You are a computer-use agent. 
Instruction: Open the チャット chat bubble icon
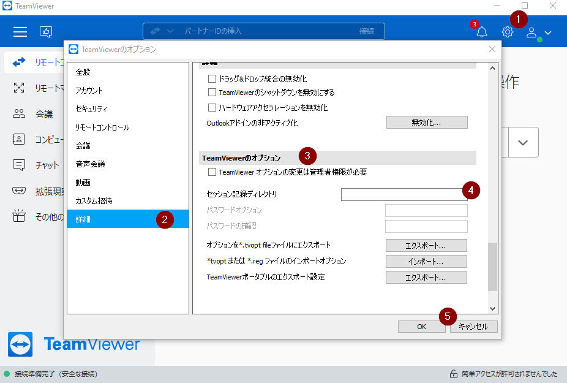pyautogui.click(x=19, y=165)
